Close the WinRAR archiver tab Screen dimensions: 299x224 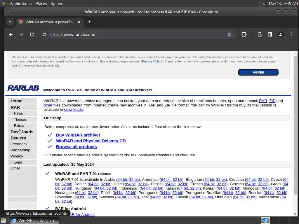click(79, 22)
